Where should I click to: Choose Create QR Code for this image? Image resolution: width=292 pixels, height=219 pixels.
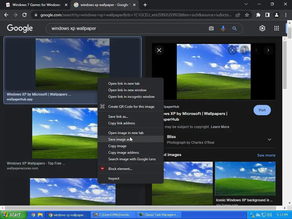click(131, 107)
